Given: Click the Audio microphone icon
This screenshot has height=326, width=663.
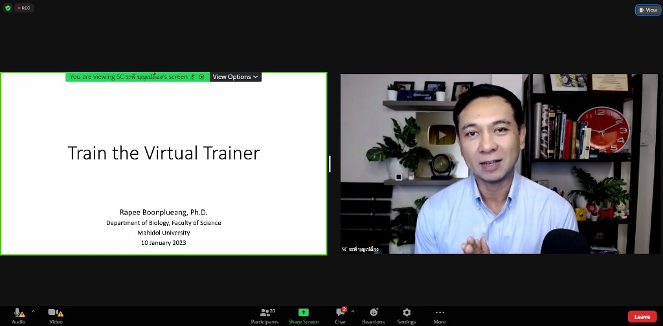Looking at the screenshot, I should click(18, 313).
